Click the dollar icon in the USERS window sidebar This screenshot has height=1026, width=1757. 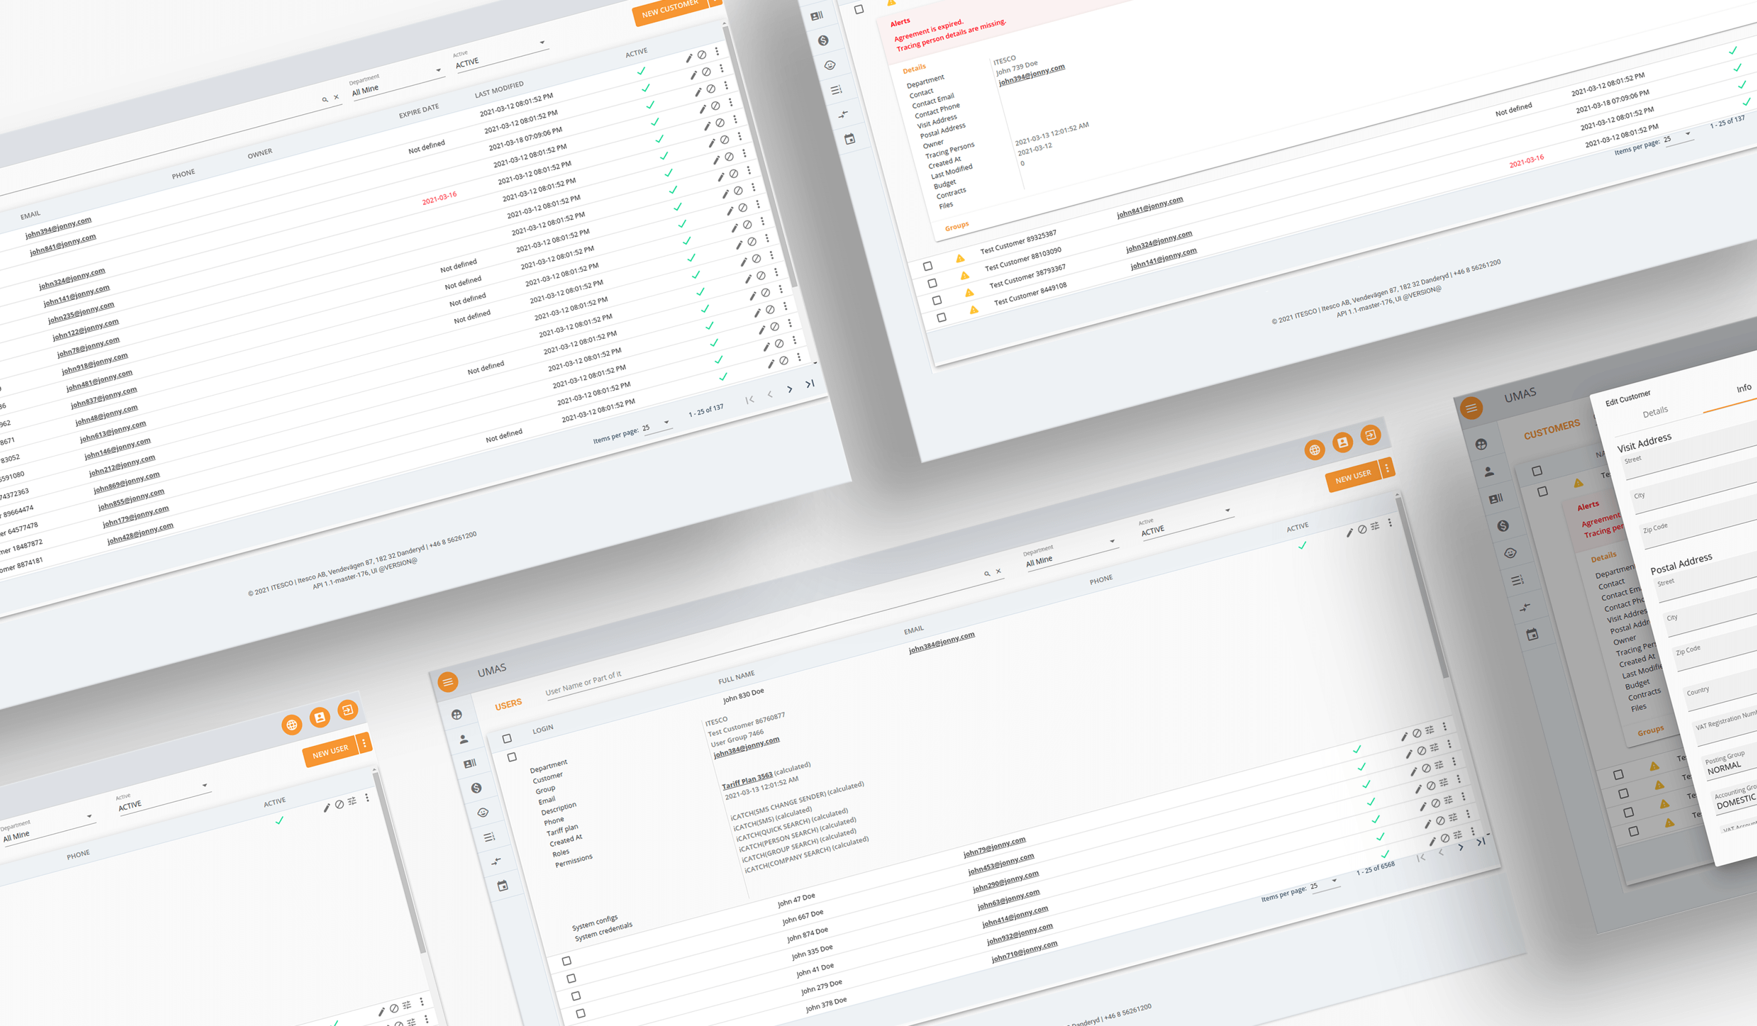(476, 788)
